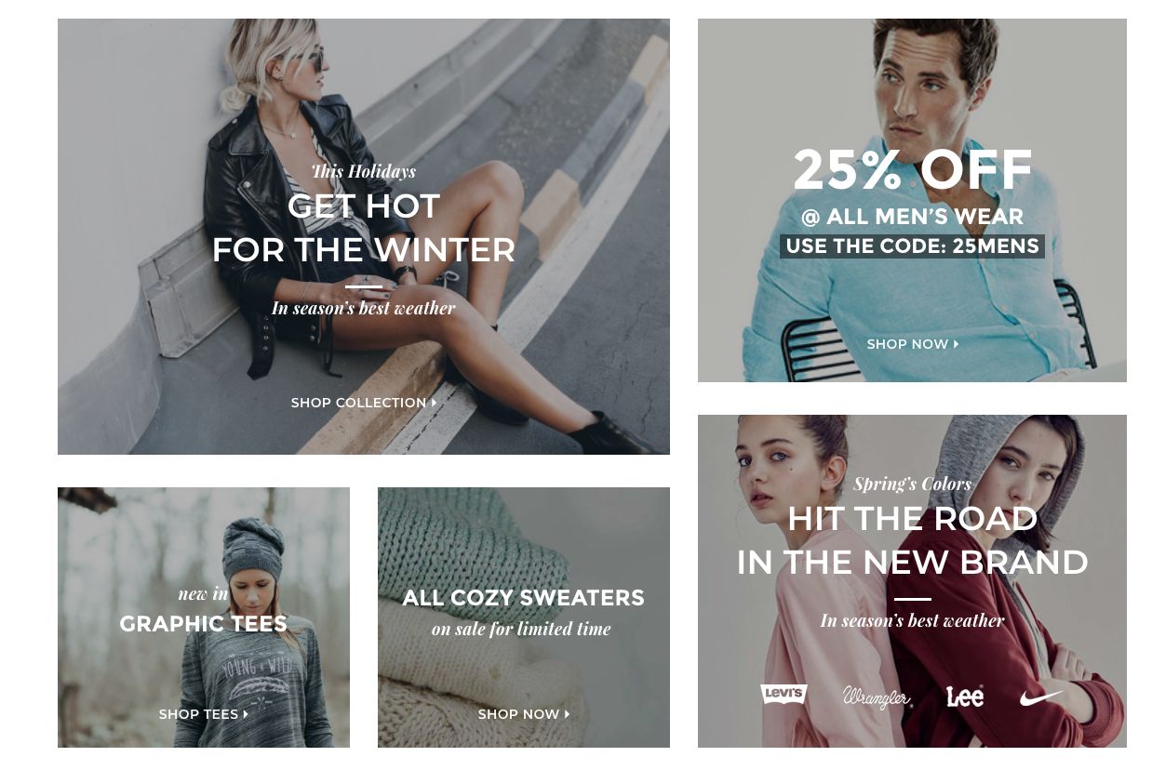Click the arrow beside Shop Tees
This screenshot has height=770, width=1152.
pyautogui.click(x=246, y=714)
